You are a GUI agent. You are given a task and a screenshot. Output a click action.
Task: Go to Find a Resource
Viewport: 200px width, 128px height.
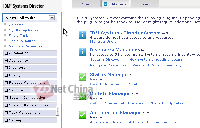(22, 41)
